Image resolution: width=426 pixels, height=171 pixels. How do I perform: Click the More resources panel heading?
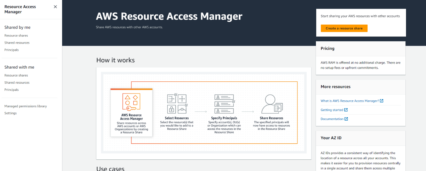pyautogui.click(x=336, y=87)
